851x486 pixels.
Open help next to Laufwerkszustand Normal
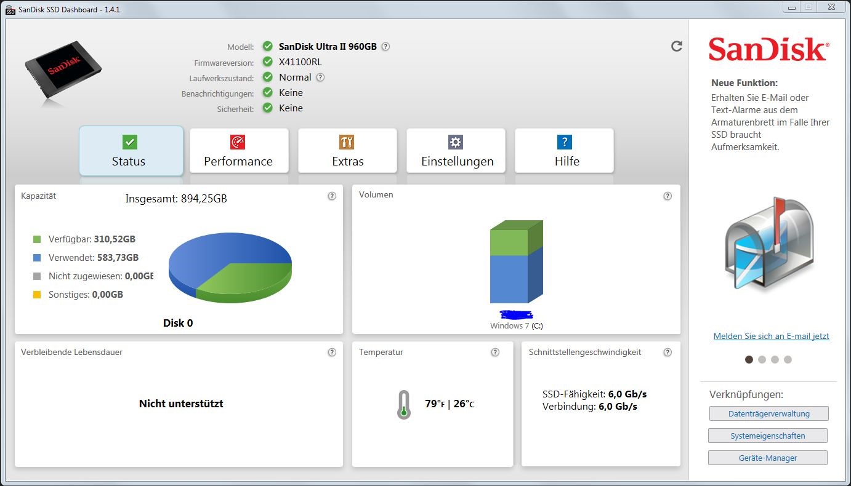pyautogui.click(x=320, y=78)
